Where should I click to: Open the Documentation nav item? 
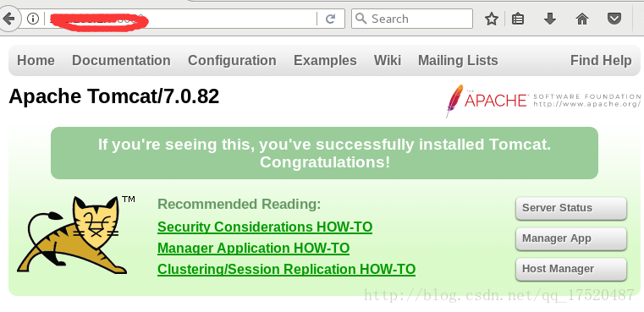(x=121, y=60)
